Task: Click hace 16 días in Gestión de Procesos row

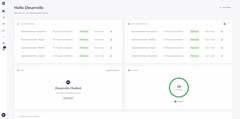Action: pos(210,56)
